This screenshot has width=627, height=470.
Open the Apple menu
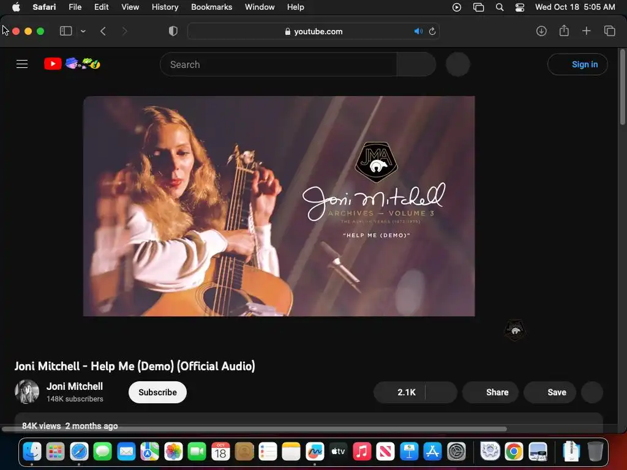pyautogui.click(x=16, y=7)
